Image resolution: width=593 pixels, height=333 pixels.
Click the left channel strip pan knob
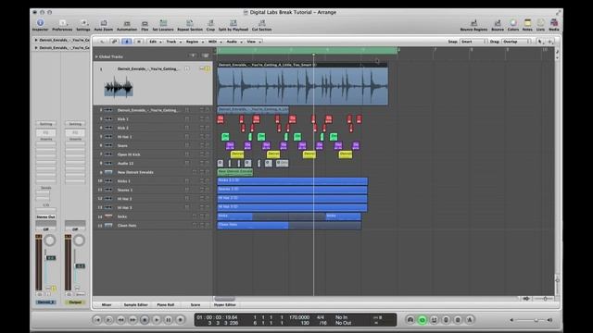click(49, 240)
